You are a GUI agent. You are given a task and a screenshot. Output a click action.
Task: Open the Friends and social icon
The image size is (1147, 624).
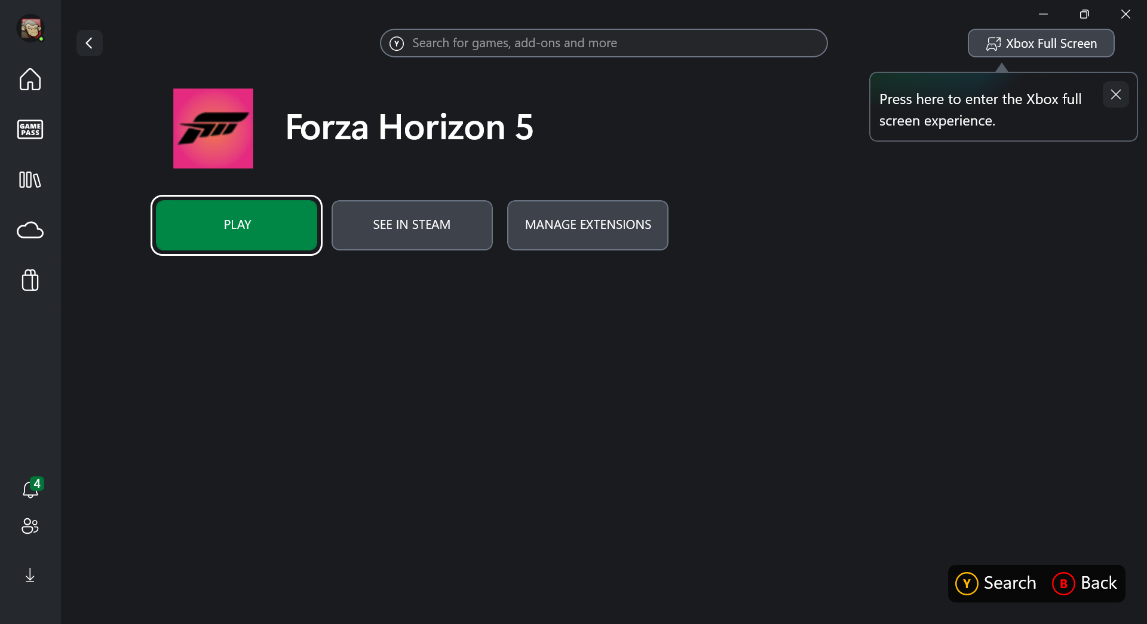(30, 526)
